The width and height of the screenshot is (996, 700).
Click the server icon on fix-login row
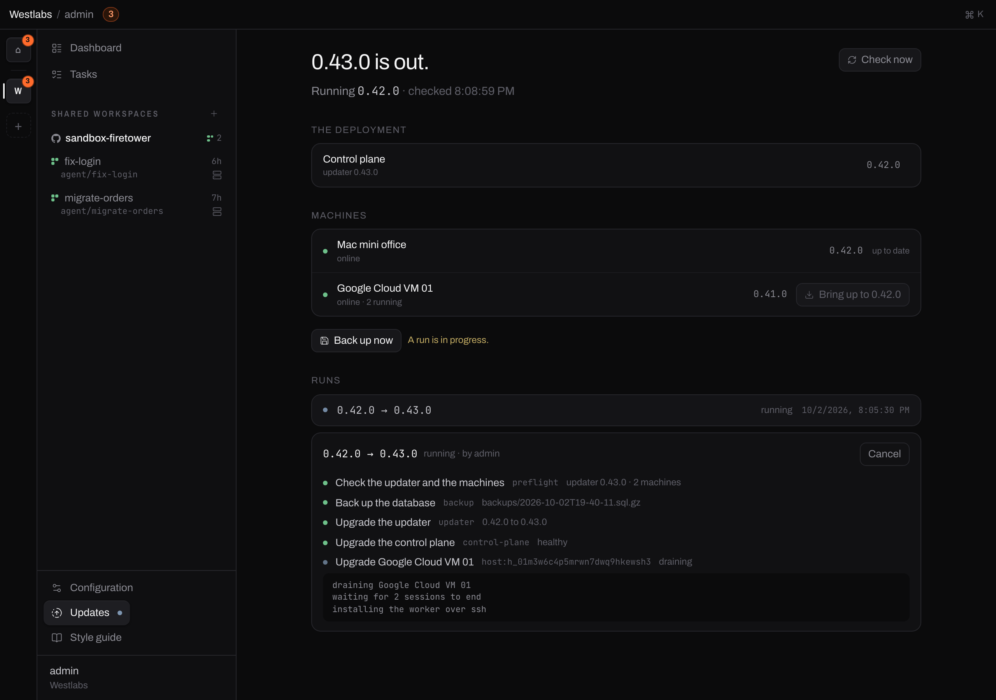[217, 175]
